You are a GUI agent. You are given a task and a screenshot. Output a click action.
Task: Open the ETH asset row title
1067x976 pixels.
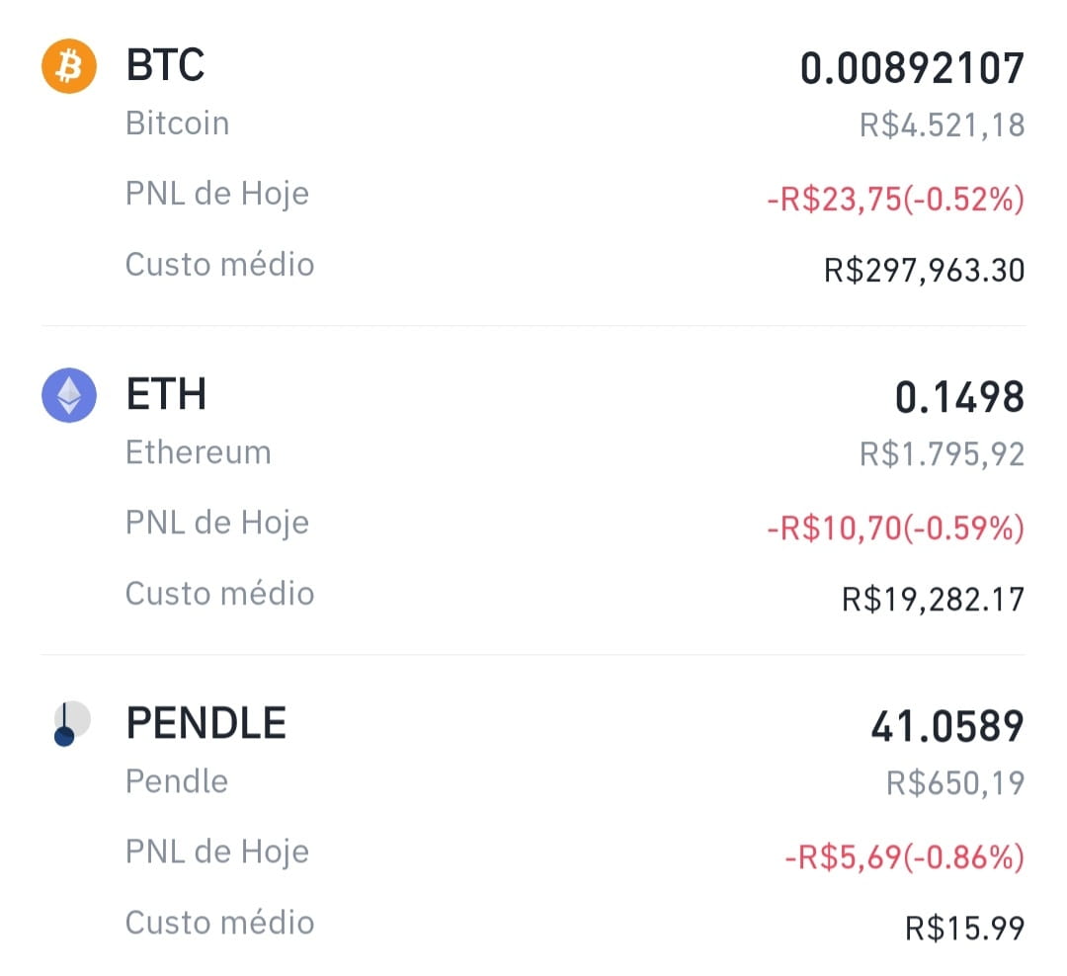pyautogui.click(x=166, y=394)
